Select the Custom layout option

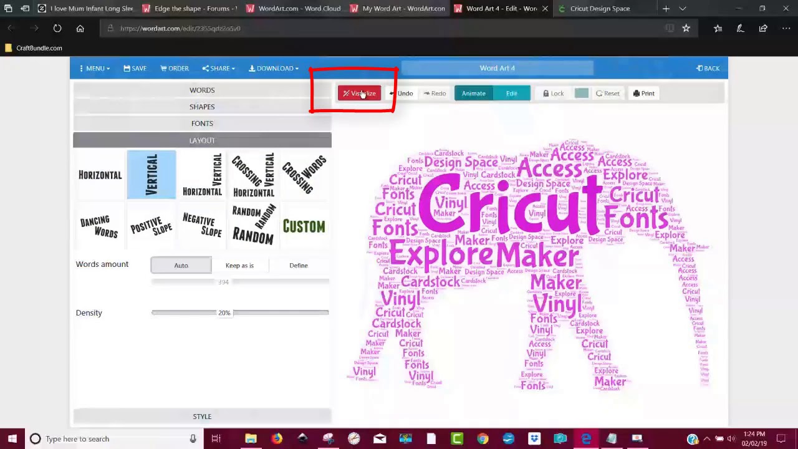pyautogui.click(x=304, y=226)
